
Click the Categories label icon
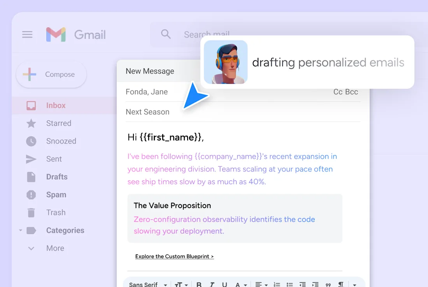coord(31,231)
